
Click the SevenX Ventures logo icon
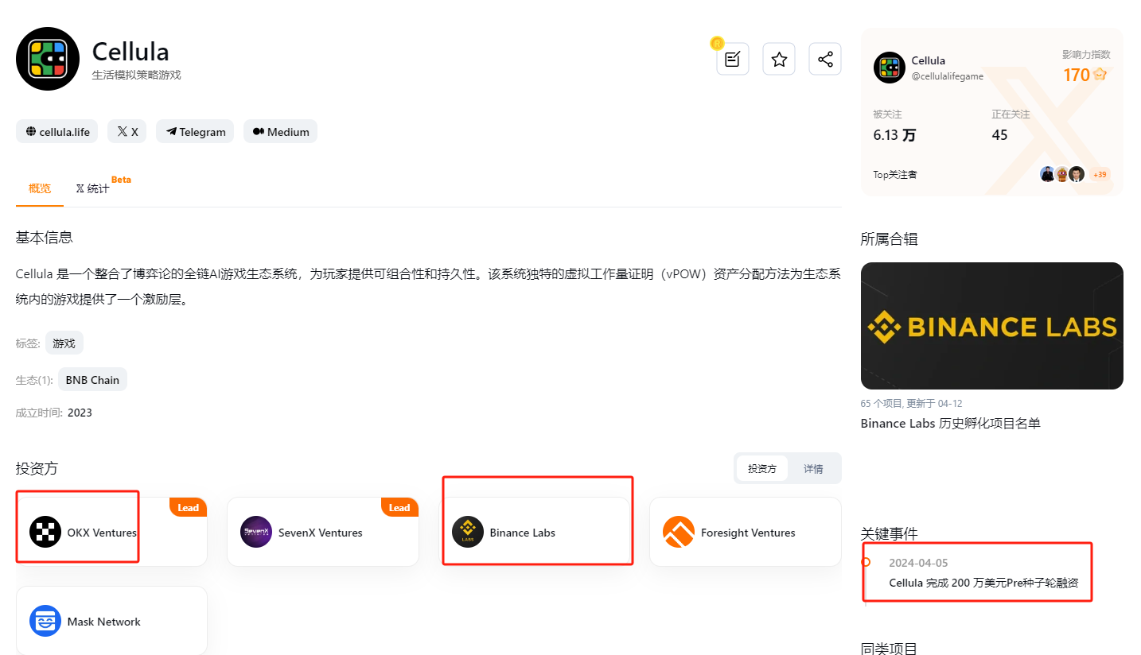[256, 532]
